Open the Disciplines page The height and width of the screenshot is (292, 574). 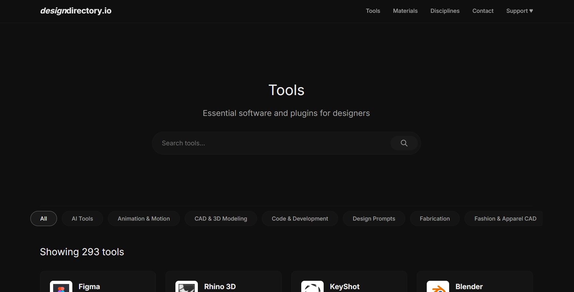point(445,11)
